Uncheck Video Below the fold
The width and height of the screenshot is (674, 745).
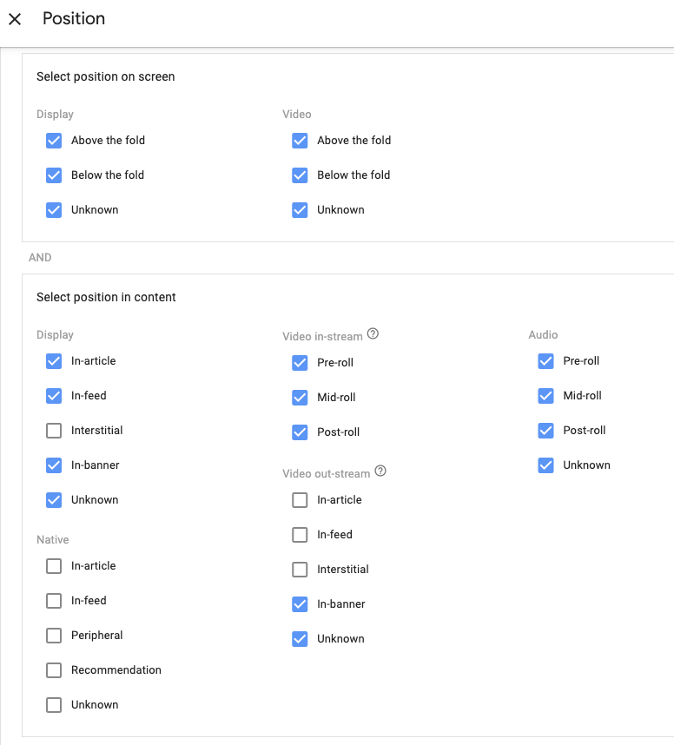click(x=300, y=175)
